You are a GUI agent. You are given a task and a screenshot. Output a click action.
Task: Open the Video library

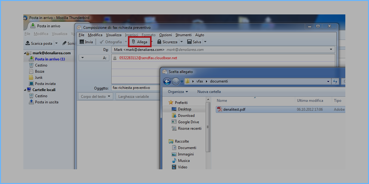pos(179,167)
